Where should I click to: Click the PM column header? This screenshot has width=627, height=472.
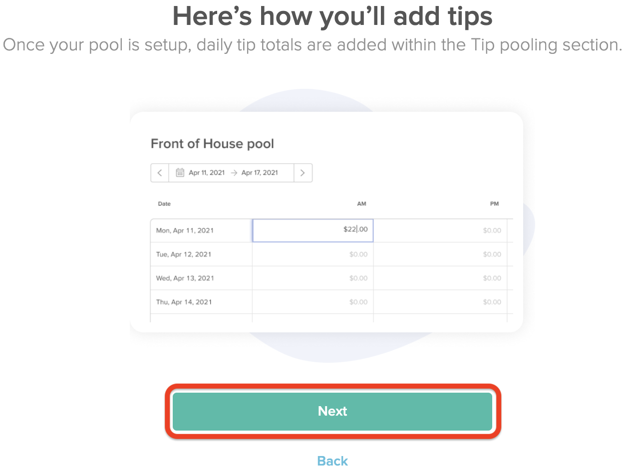click(494, 204)
